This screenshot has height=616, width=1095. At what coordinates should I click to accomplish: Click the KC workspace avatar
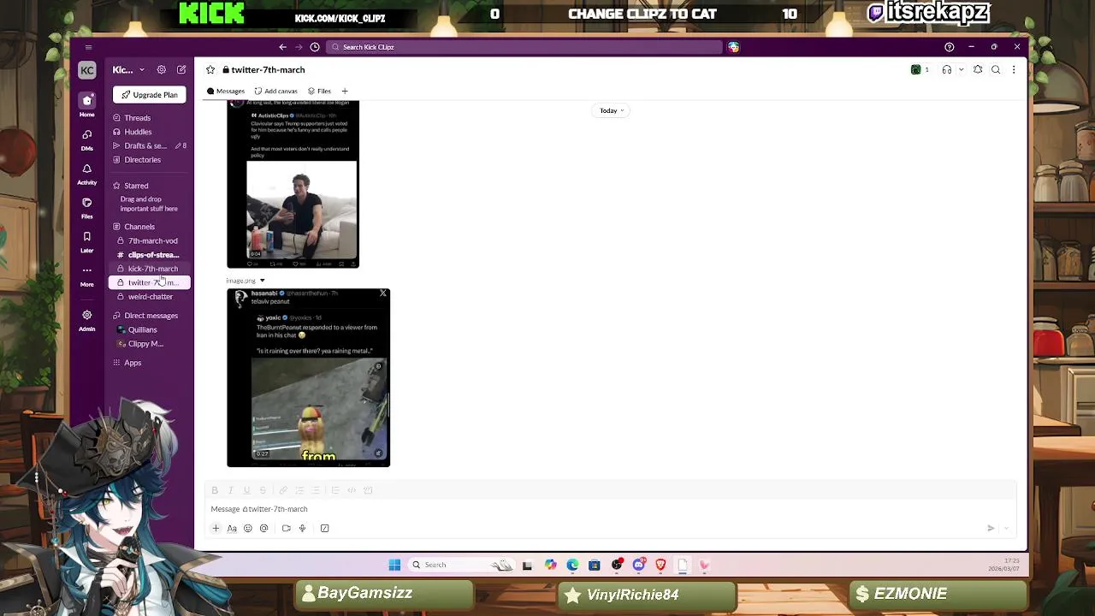coord(86,70)
